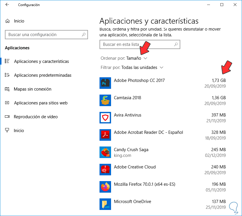Click the Mozilla Firefox app icon
242x216 pixels.
coord(105,187)
